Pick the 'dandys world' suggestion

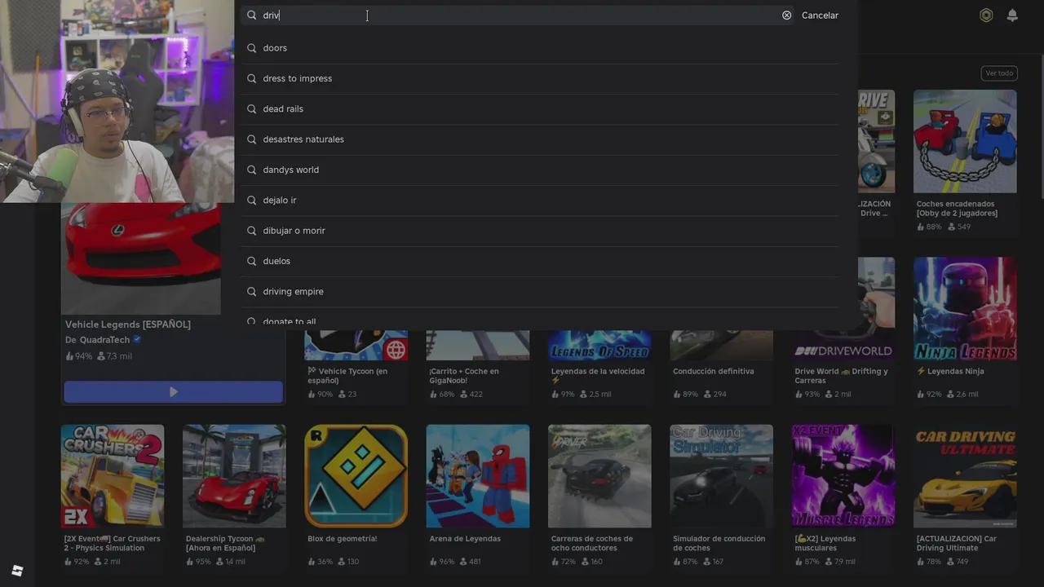(290, 170)
